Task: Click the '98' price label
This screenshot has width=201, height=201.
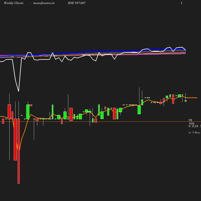Action: [191, 120]
